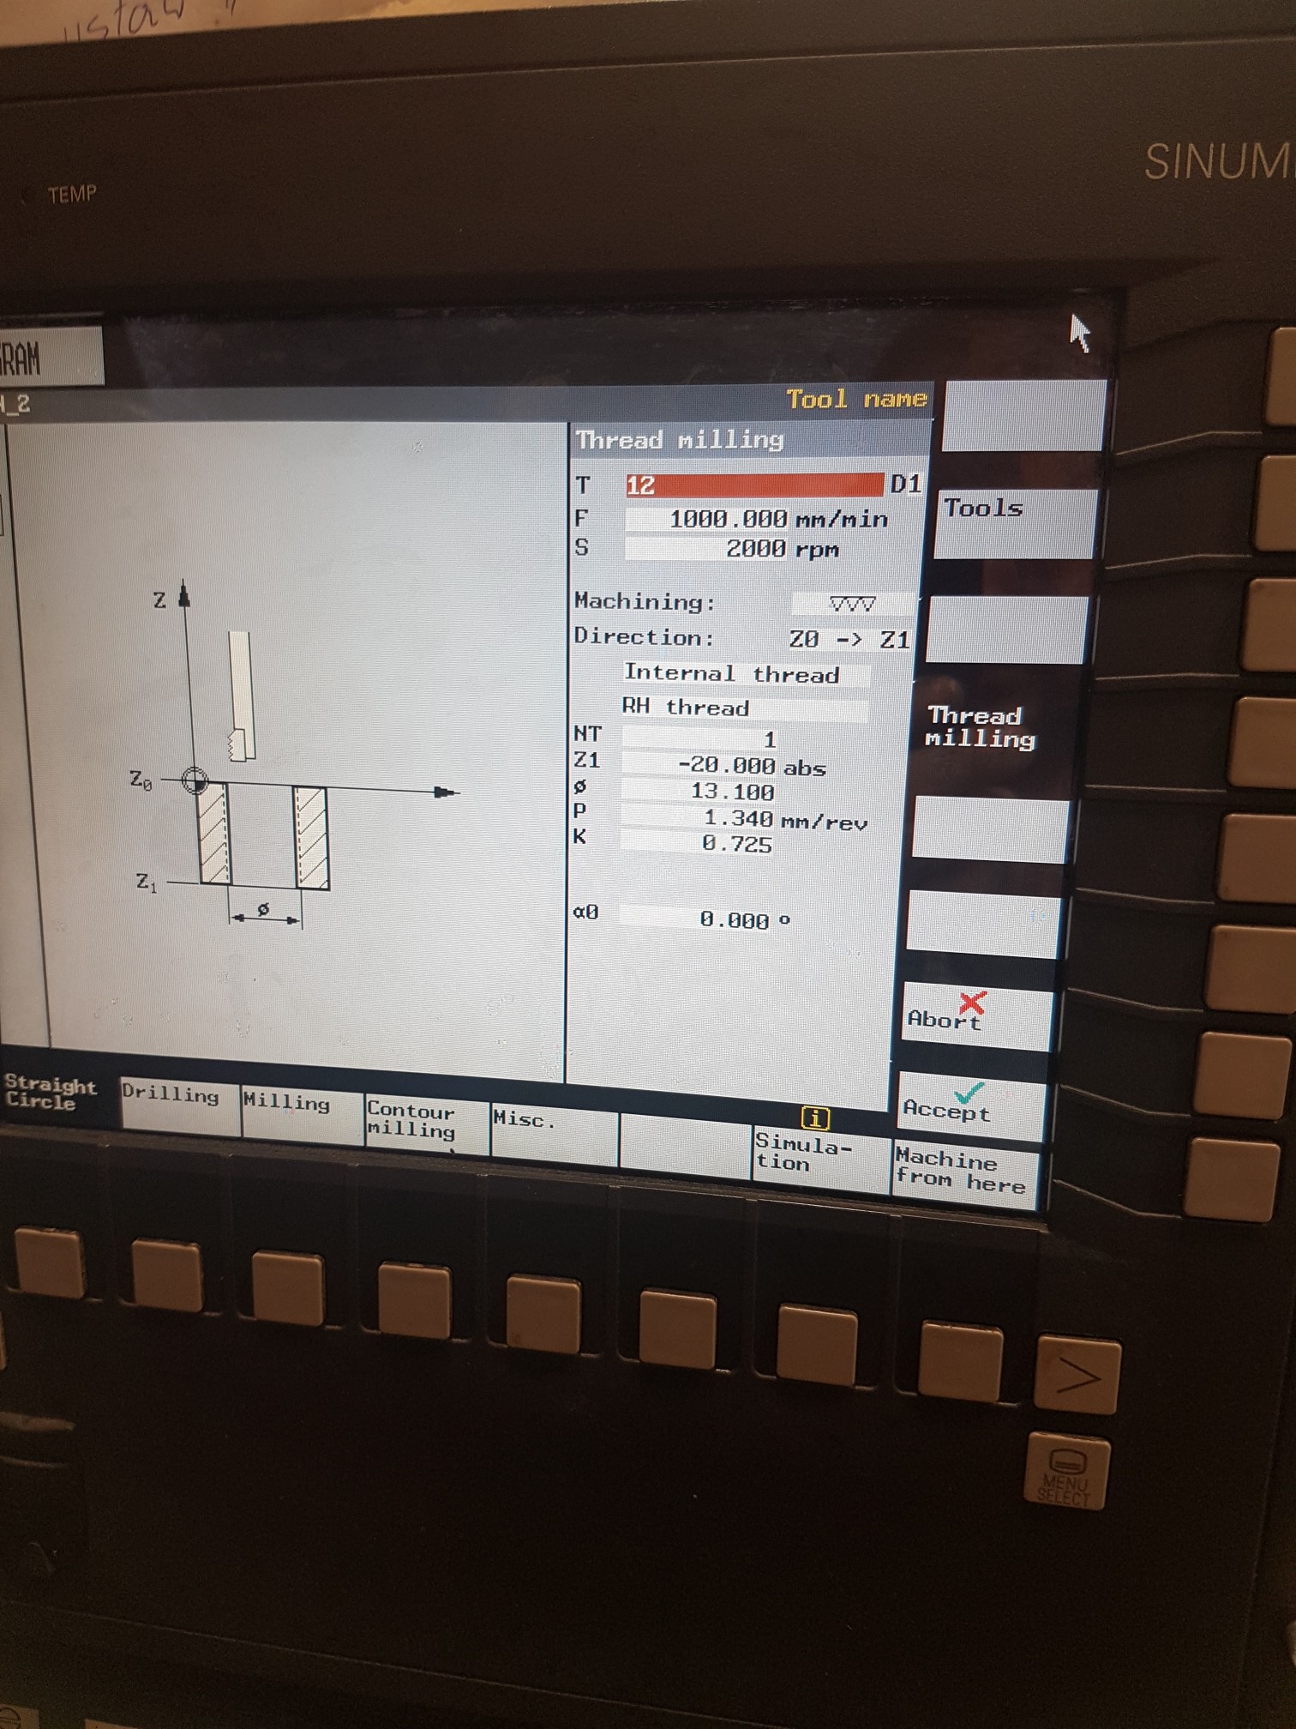
Task: Push the hardware extend arrow key
Action: click(x=1077, y=1375)
